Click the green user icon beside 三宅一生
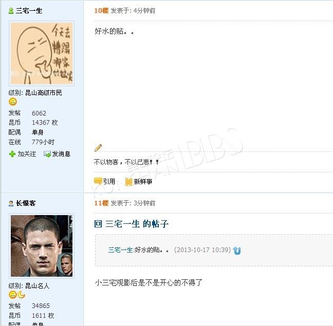The width and height of the screenshot is (333, 326). point(11,11)
